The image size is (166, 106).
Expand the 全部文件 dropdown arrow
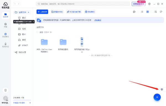[x=28, y=12]
